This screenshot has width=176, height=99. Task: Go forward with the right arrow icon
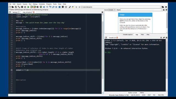pyautogui.click(x=79, y=7)
